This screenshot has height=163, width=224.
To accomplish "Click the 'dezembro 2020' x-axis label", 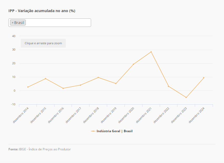I will click(x=127, y=115).
